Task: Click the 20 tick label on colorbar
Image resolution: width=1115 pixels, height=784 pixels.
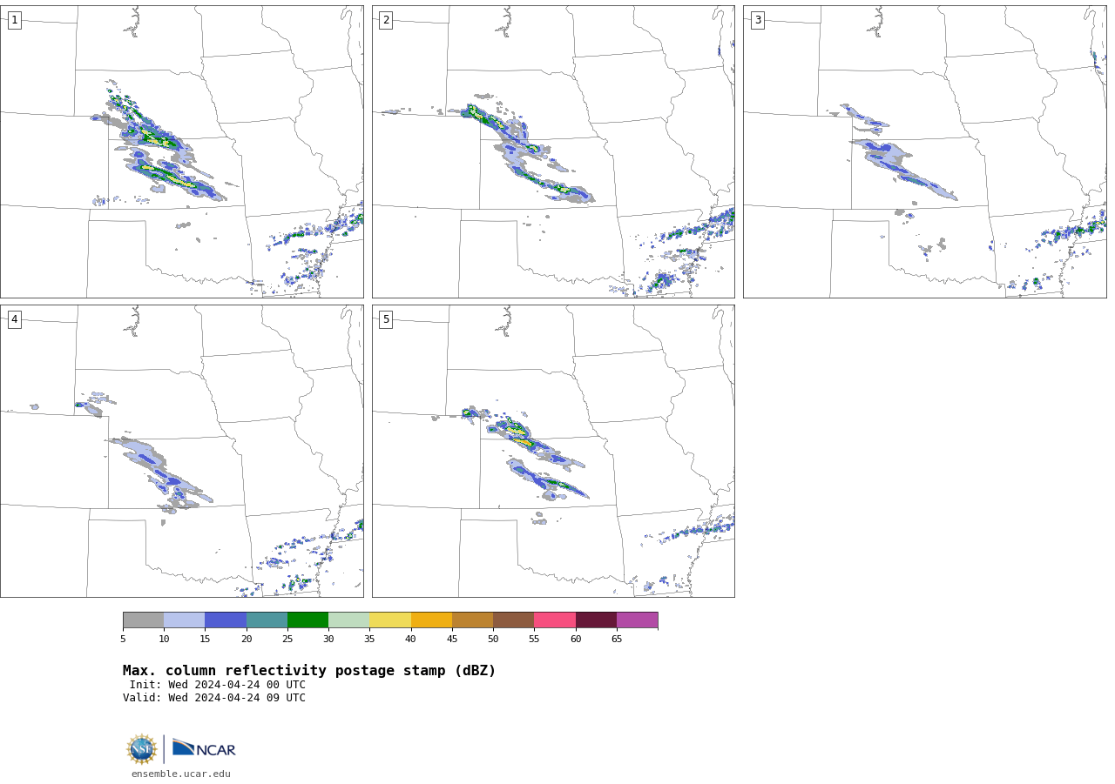Action: tap(247, 639)
